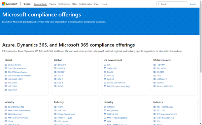Go to Learn home link
202x125 pixels.
click(x=27, y=4)
